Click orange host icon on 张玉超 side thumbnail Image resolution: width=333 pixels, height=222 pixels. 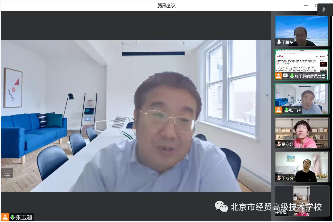coord(279,110)
